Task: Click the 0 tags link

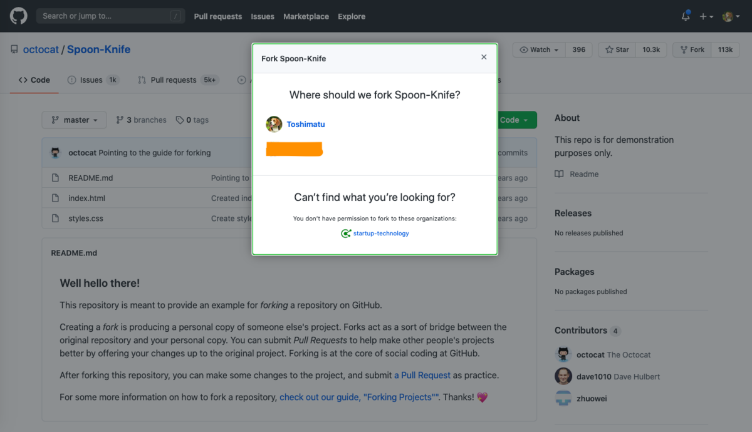Action: click(x=192, y=120)
